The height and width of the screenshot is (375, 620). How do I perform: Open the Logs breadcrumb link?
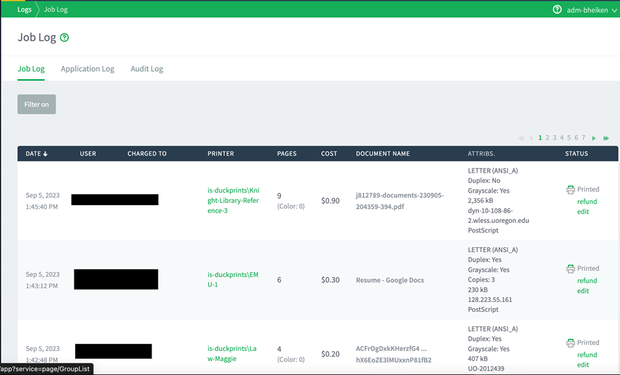click(24, 10)
